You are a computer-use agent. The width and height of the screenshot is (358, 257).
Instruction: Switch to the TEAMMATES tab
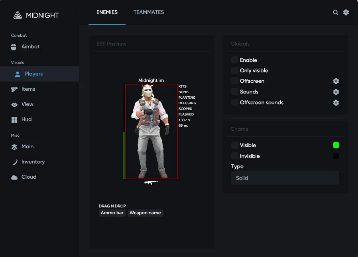coord(149,12)
